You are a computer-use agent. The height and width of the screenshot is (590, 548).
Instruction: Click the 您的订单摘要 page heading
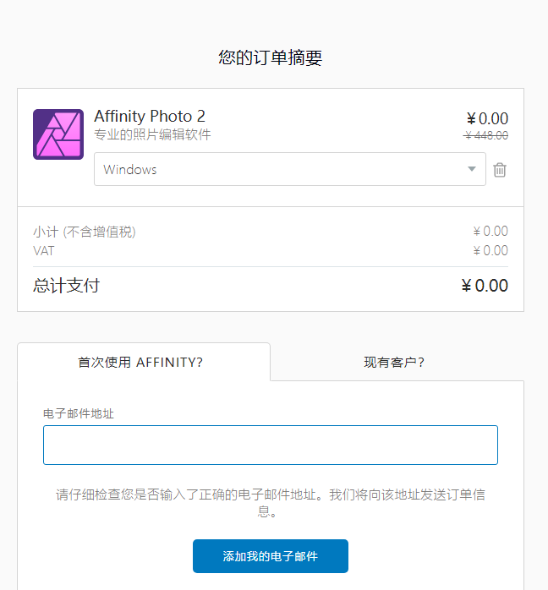coord(271,58)
